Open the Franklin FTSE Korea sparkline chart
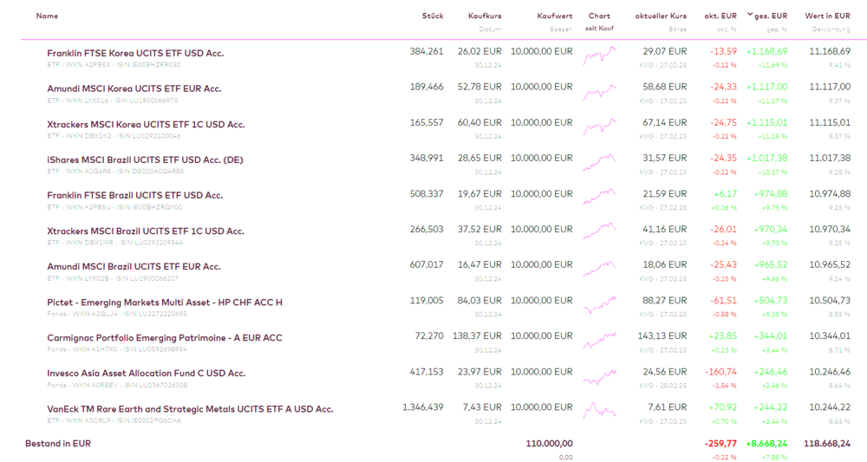The height and width of the screenshot is (462, 867). point(599,56)
